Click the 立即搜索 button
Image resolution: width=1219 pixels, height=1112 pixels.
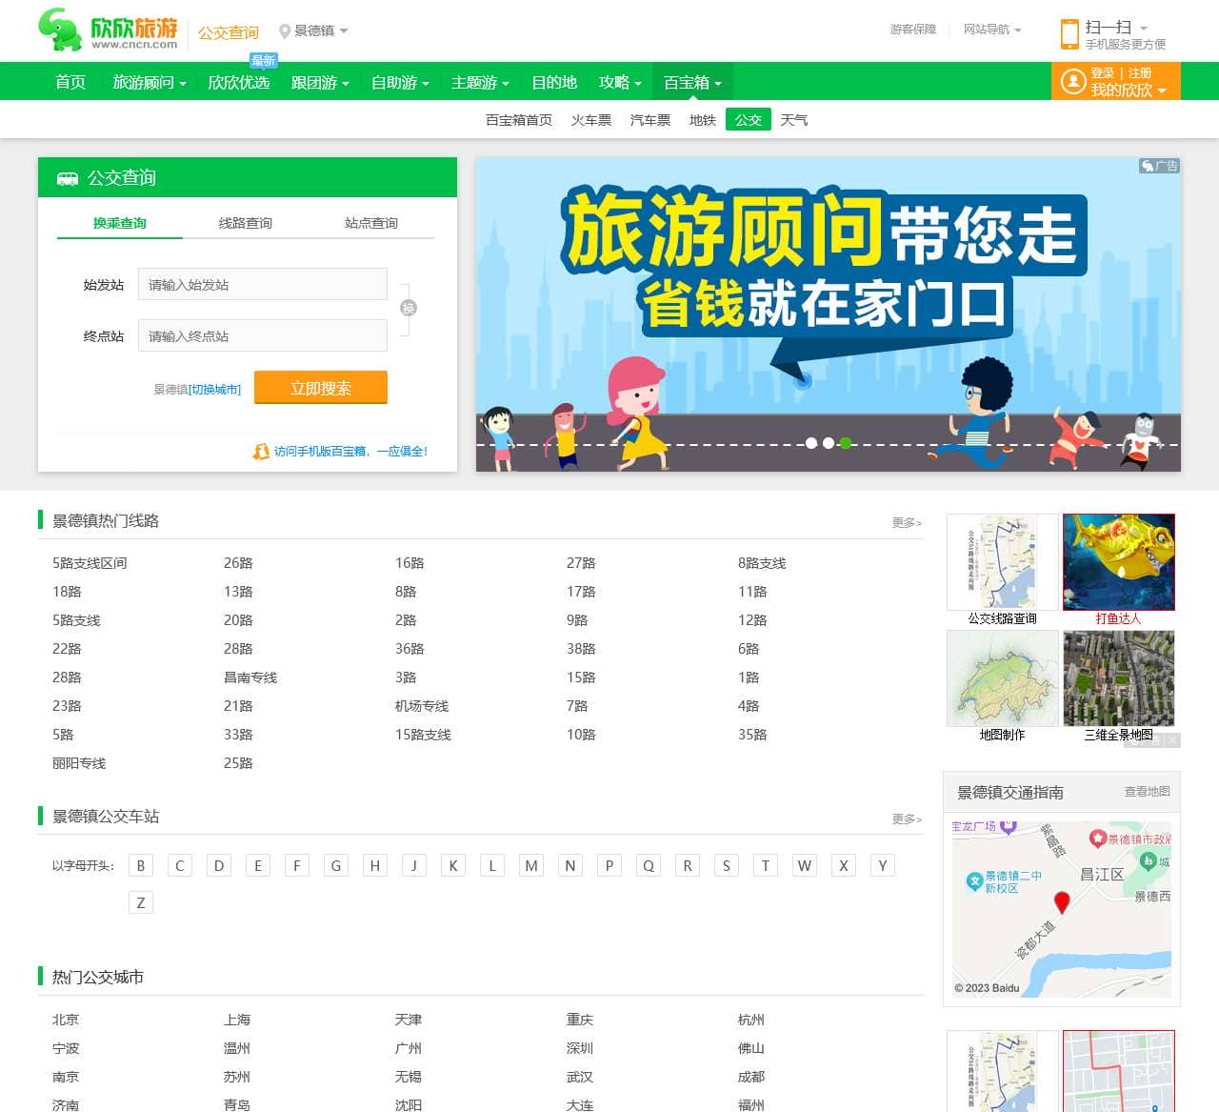[321, 388]
